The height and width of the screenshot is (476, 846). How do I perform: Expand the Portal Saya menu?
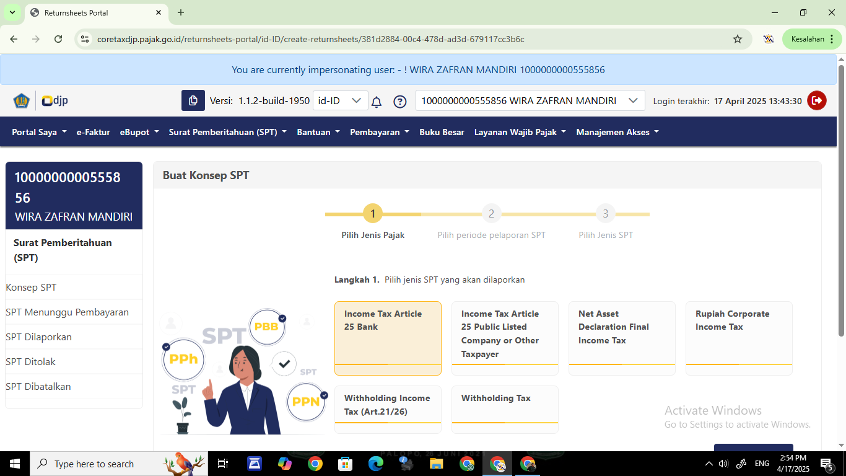39,132
